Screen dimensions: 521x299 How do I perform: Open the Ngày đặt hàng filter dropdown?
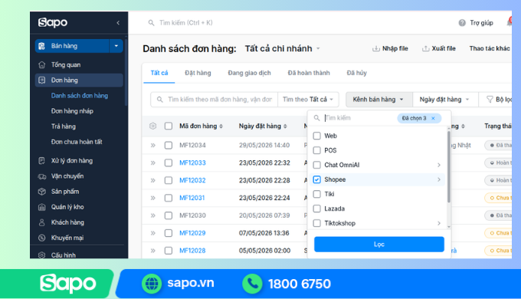(445, 100)
